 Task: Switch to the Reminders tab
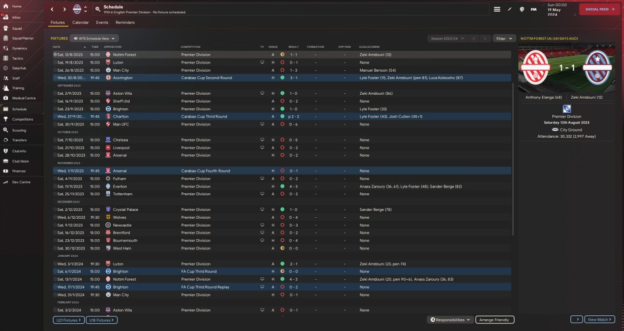click(x=125, y=22)
